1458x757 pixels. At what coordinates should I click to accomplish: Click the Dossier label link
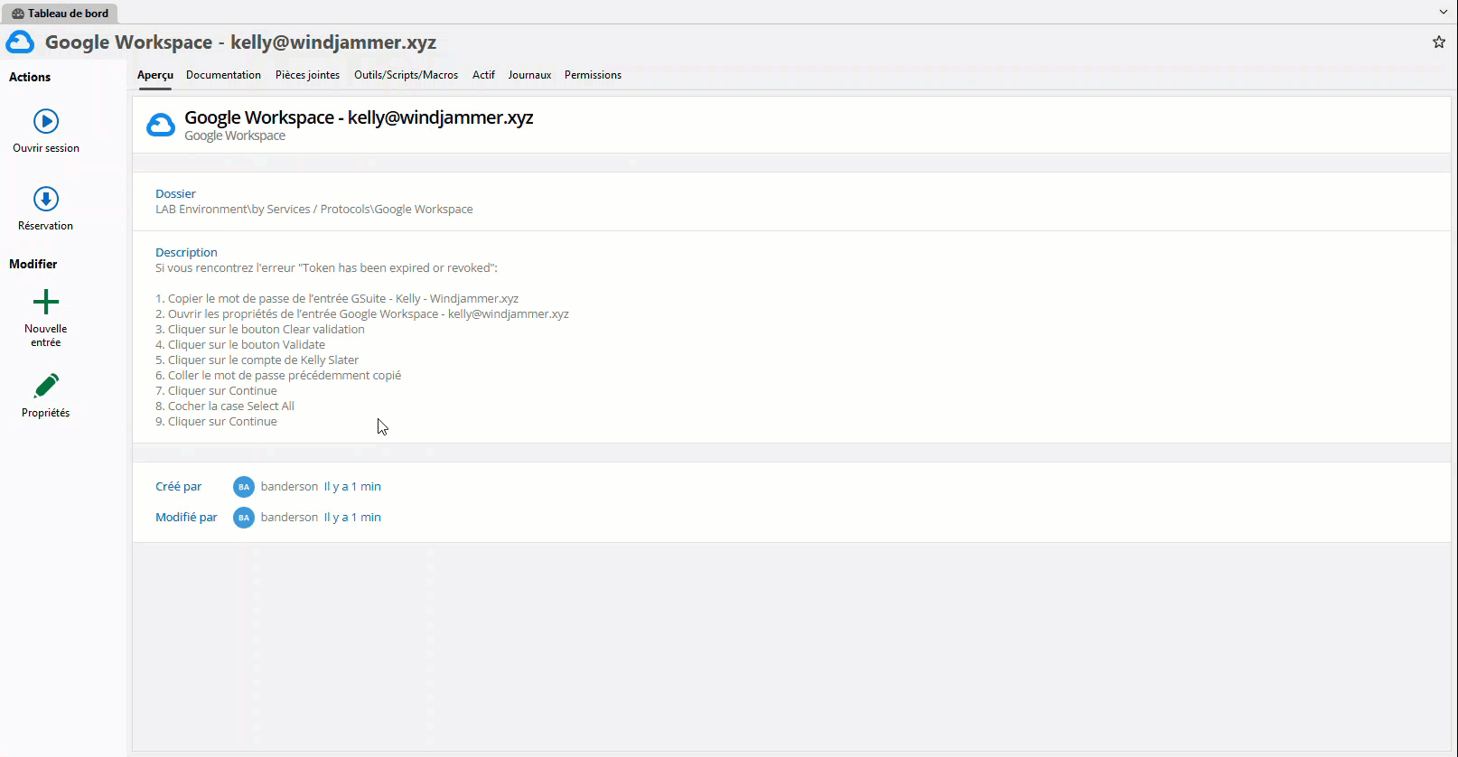click(x=175, y=193)
